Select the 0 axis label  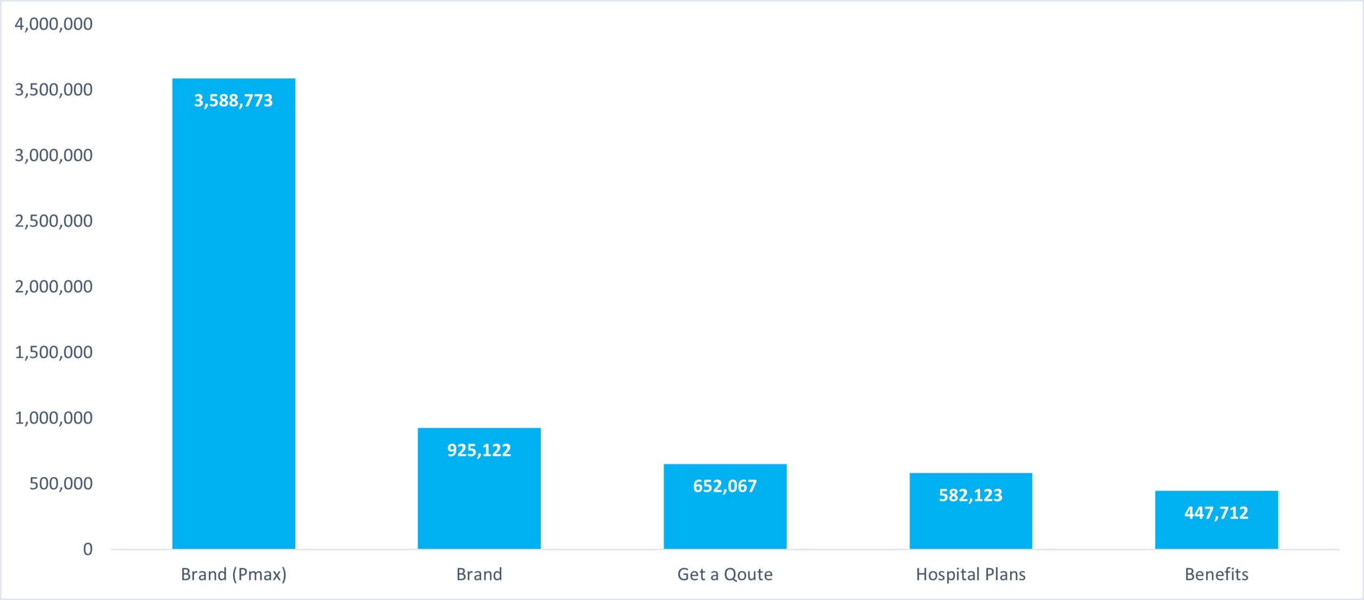tap(88, 549)
